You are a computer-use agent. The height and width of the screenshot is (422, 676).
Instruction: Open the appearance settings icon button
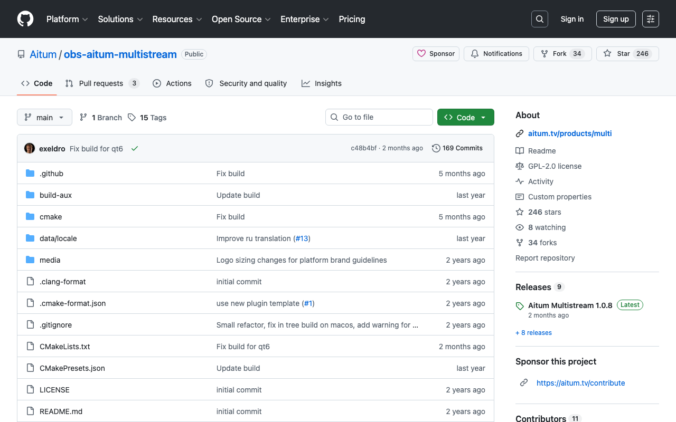tap(651, 19)
